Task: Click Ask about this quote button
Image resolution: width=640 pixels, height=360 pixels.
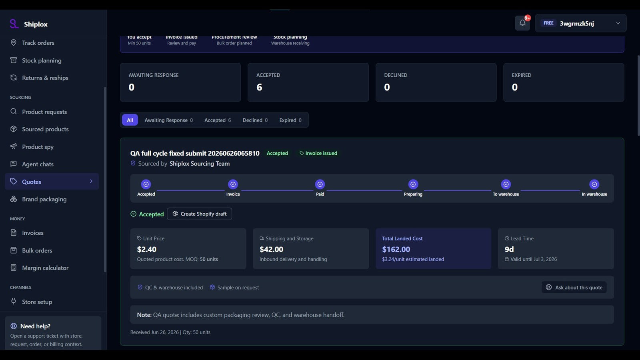Action: (574, 287)
